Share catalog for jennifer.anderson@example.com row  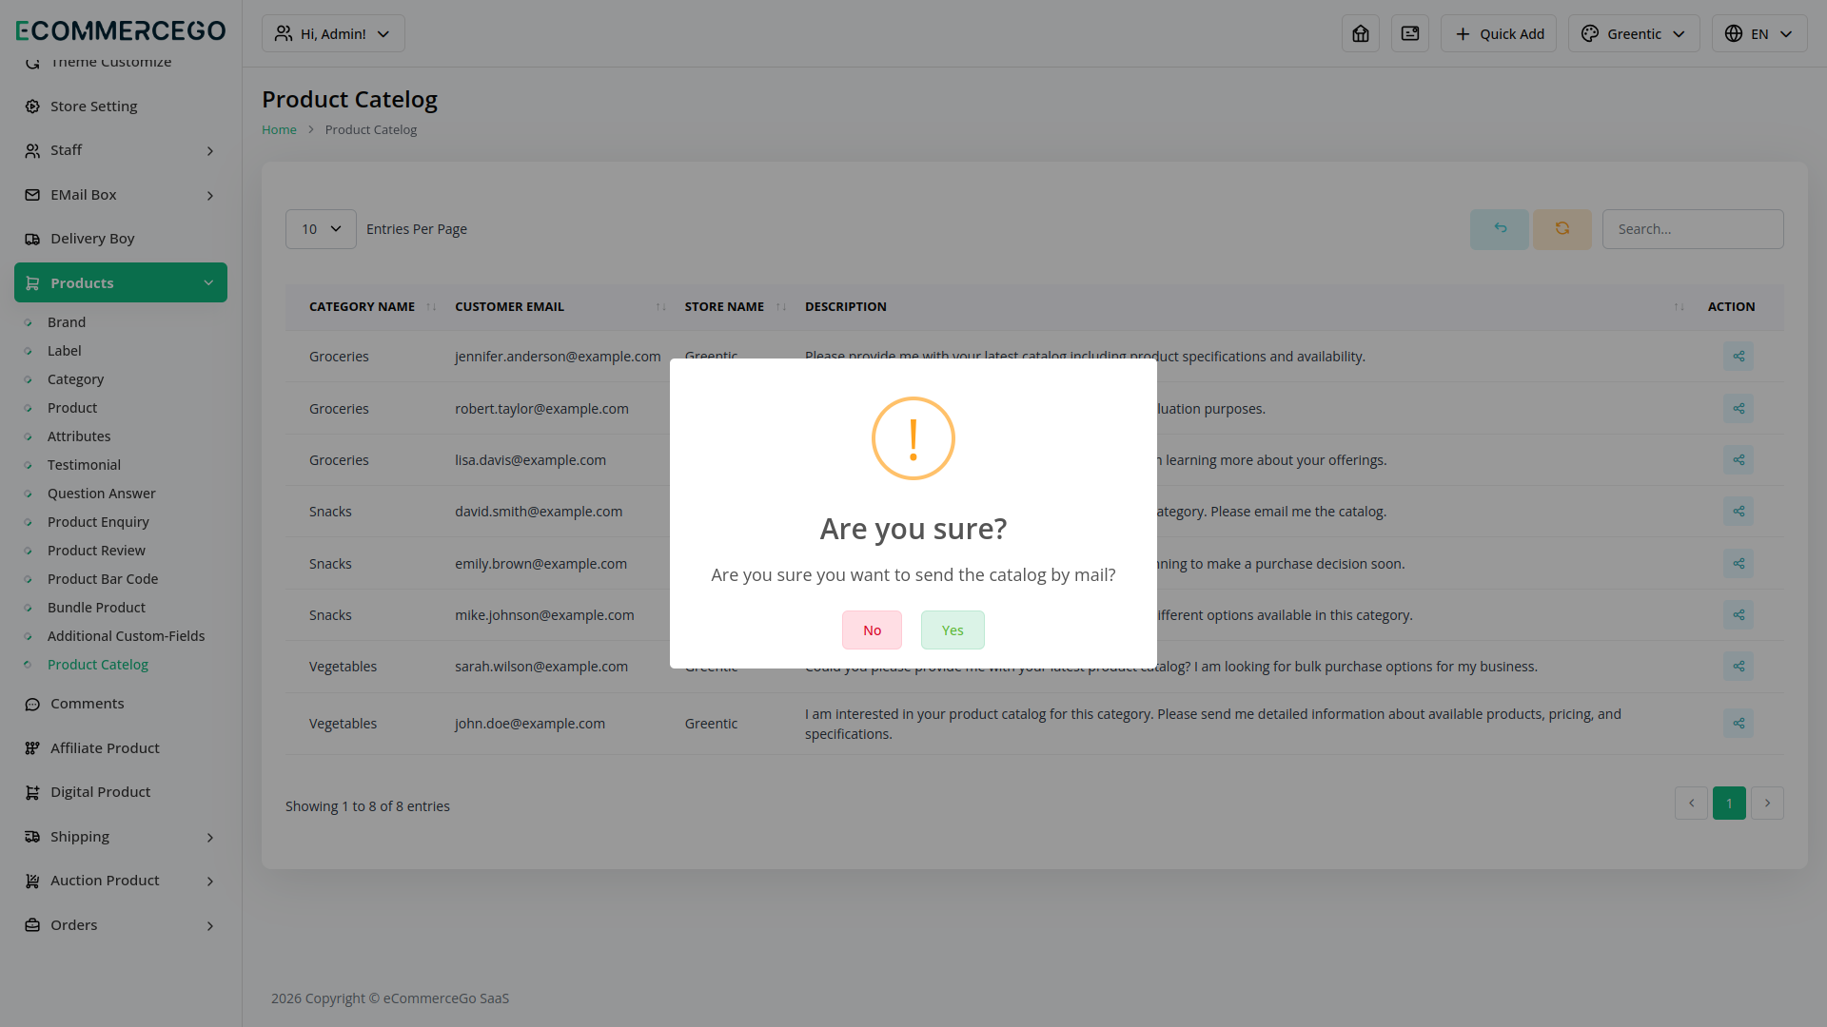click(1739, 357)
